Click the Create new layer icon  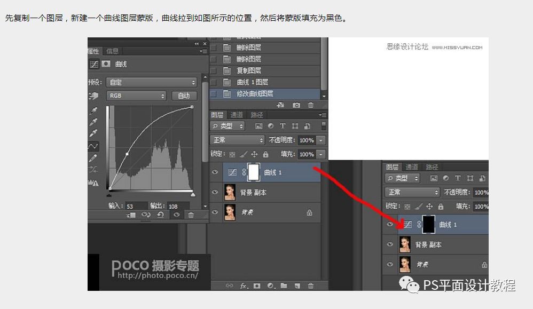(x=298, y=286)
